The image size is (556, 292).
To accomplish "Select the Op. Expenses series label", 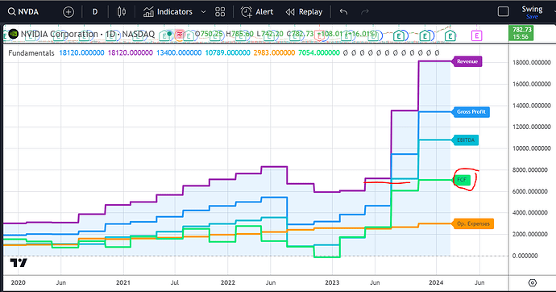I will [x=473, y=223].
